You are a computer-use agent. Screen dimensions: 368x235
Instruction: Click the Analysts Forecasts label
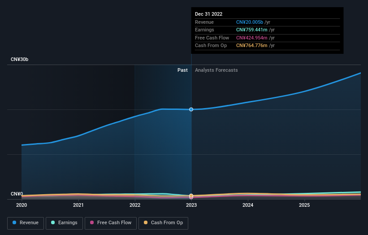tap(216, 70)
